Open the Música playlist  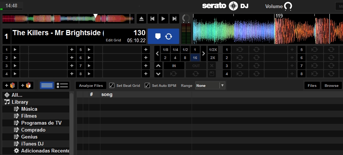[x=36, y=109]
